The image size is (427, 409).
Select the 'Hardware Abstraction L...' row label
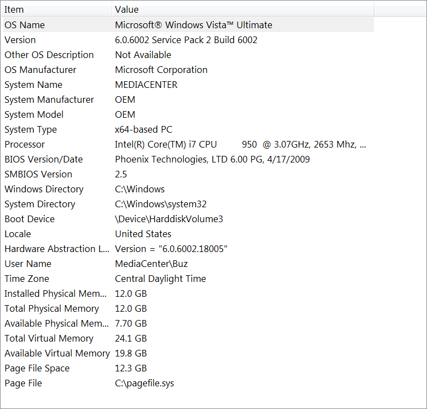tap(57, 249)
